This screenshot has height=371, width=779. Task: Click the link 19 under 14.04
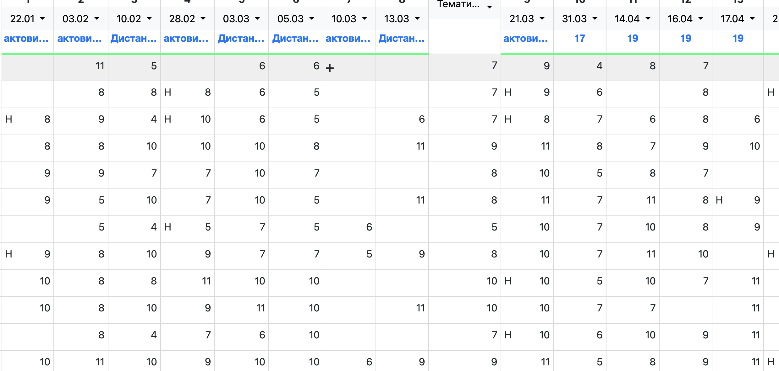633,39
